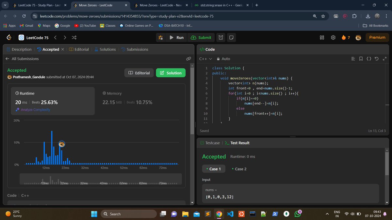Click the gray Editorial button
The height and width of the screenshot is (220, 392).
139,73
